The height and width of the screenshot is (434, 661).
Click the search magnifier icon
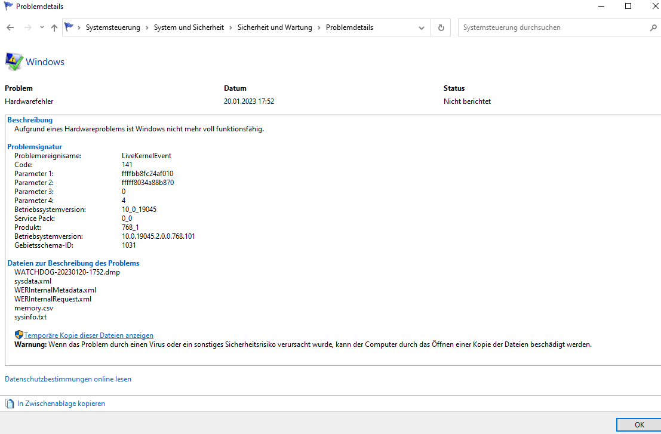[x=653, y=28]
